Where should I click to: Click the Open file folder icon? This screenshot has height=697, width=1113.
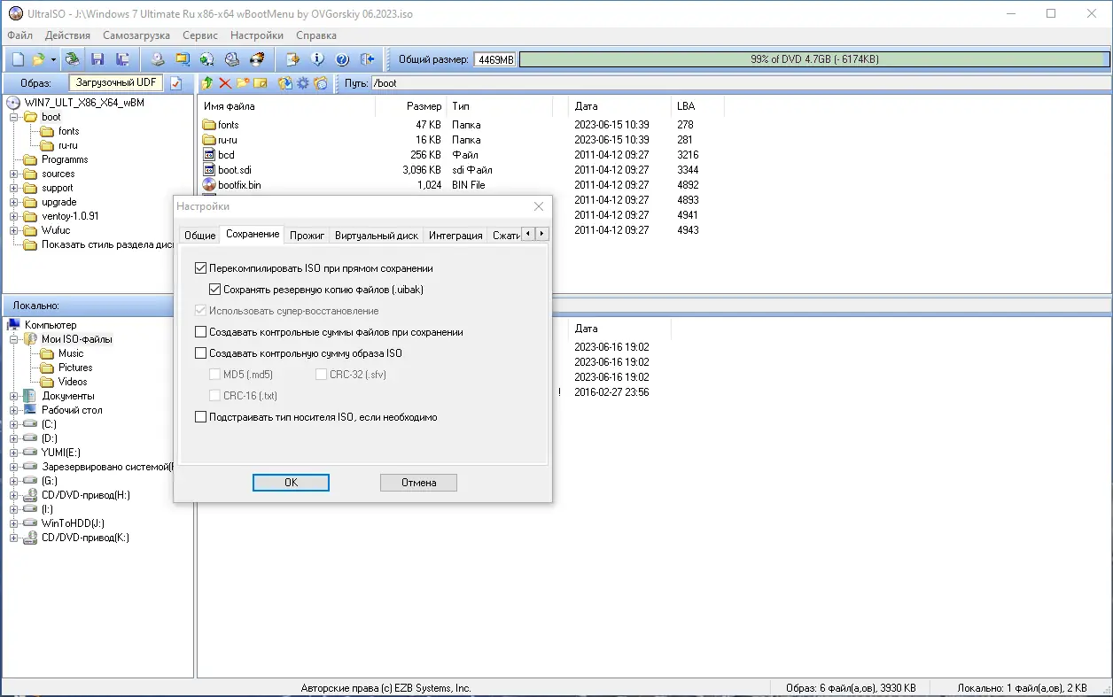click(x=38, y=59)
